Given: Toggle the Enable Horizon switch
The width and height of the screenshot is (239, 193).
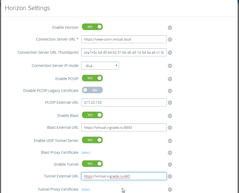Looking at the screenshot, I should point(92,27).
